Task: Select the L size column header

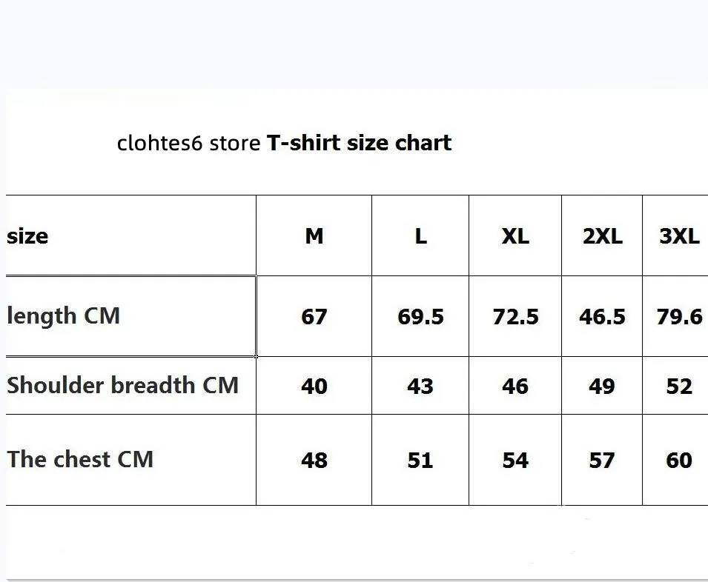Action: tap(420, 236)
